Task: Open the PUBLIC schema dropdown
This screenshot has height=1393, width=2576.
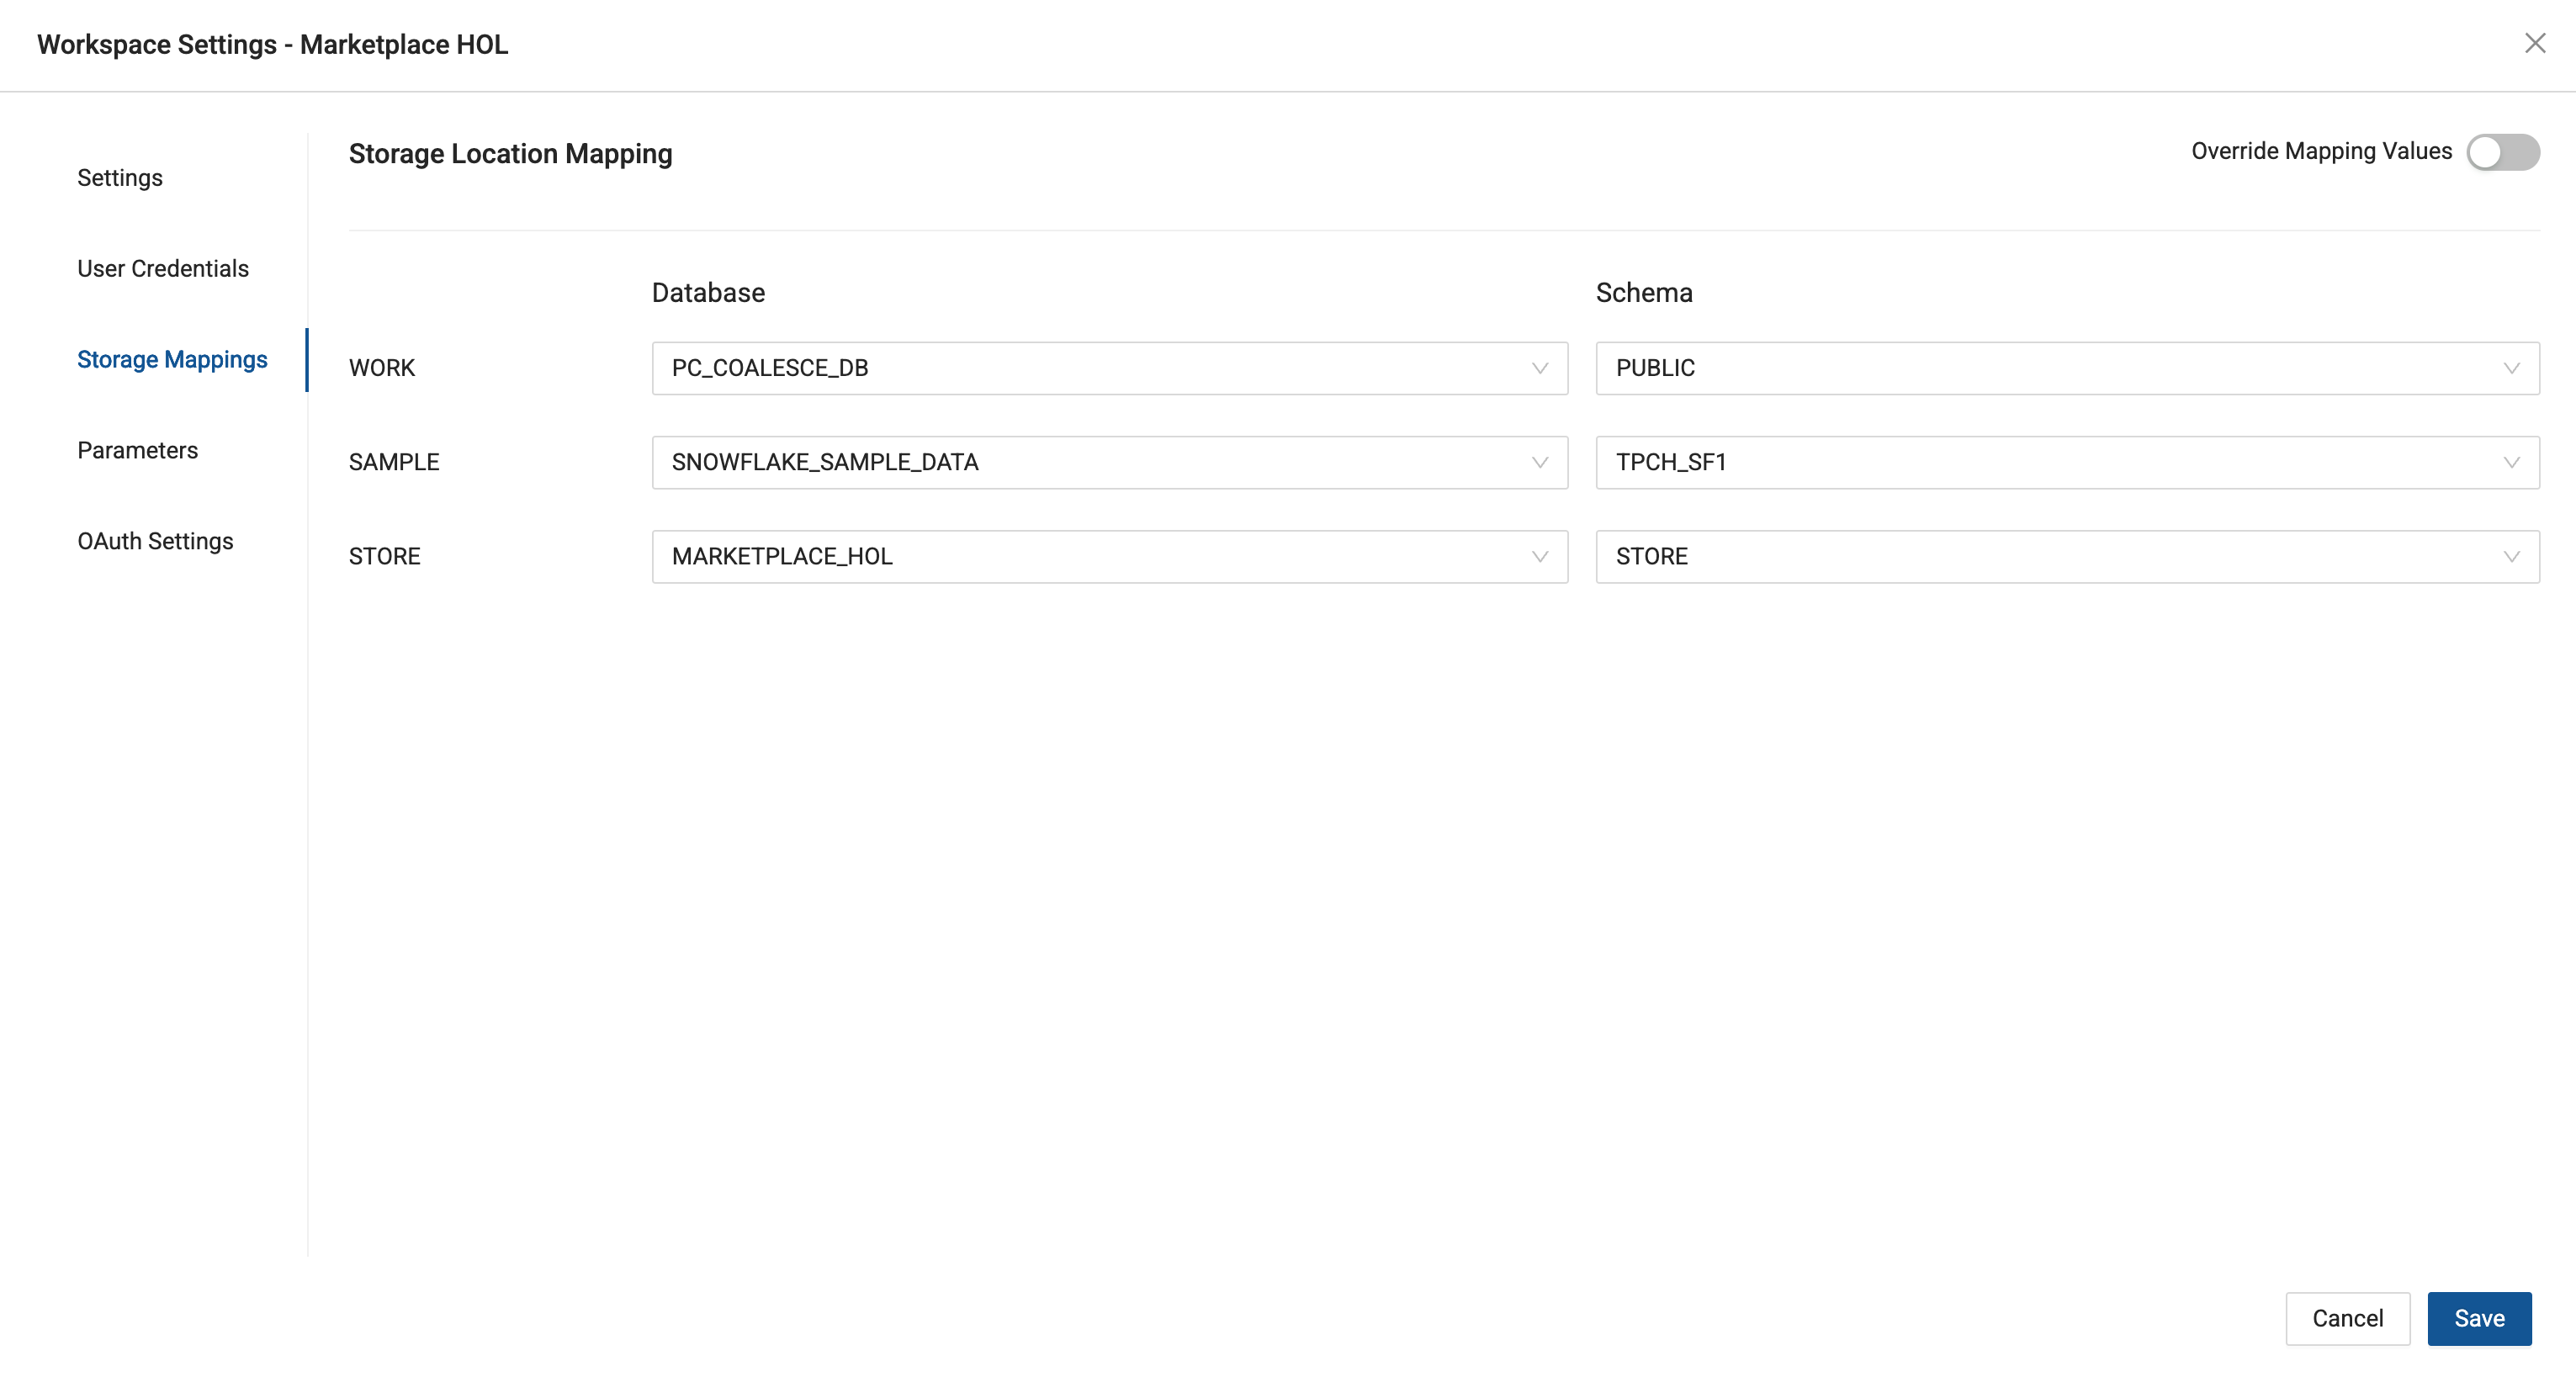Action: pyautogui.click(x=2050, y=368)
